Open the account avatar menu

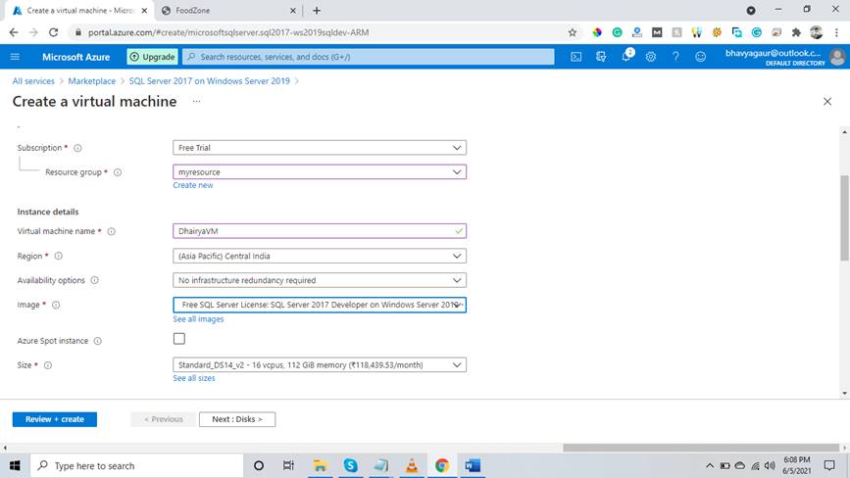tap(837, 57)
